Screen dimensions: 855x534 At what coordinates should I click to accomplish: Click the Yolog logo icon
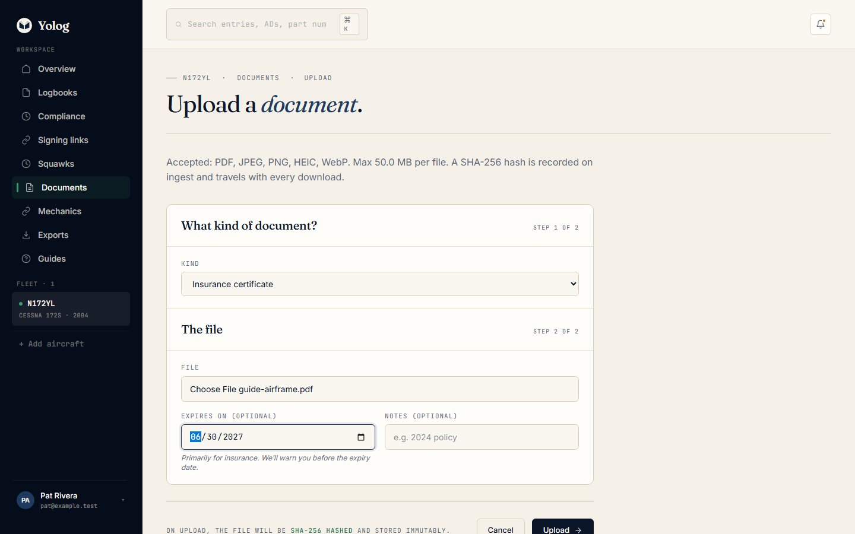pyautogui.click(x=24, y=25)
